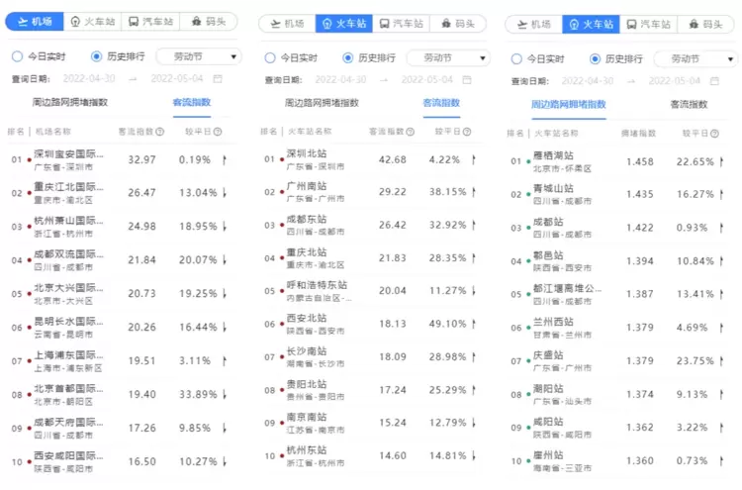Click the trend arrow beside 49.10% for 西安北站
The image size is (742, 490).
pyautogui.click(x=475, y=324)
